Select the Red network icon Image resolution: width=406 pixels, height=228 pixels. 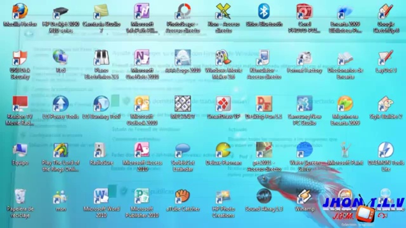point(61,57)
